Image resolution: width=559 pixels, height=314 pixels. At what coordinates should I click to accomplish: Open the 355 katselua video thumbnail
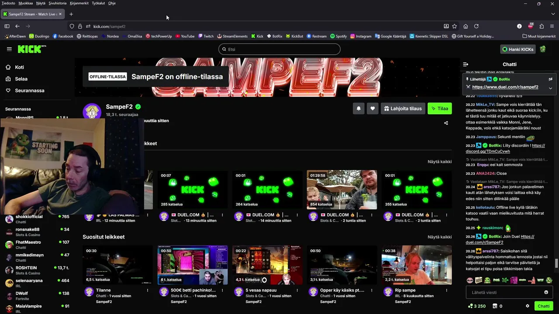tap(417, 190)
